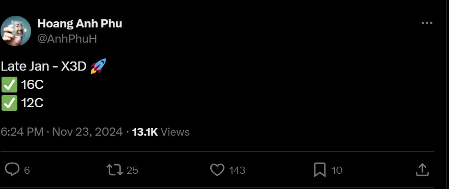Bookmark this tweet with the bookmark icon

point(319,170)
